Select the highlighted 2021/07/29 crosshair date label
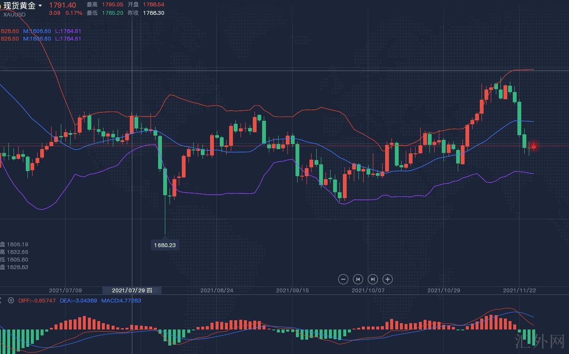569x354 pixels. pyautogui.click(x=131, y=290)
